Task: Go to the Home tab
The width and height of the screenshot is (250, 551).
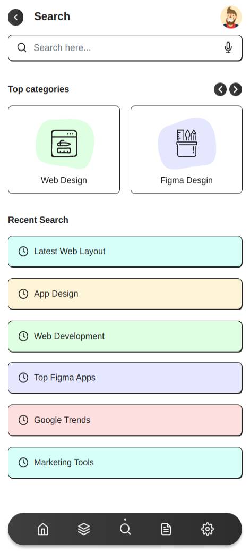Action: click(x=43, y=529)
